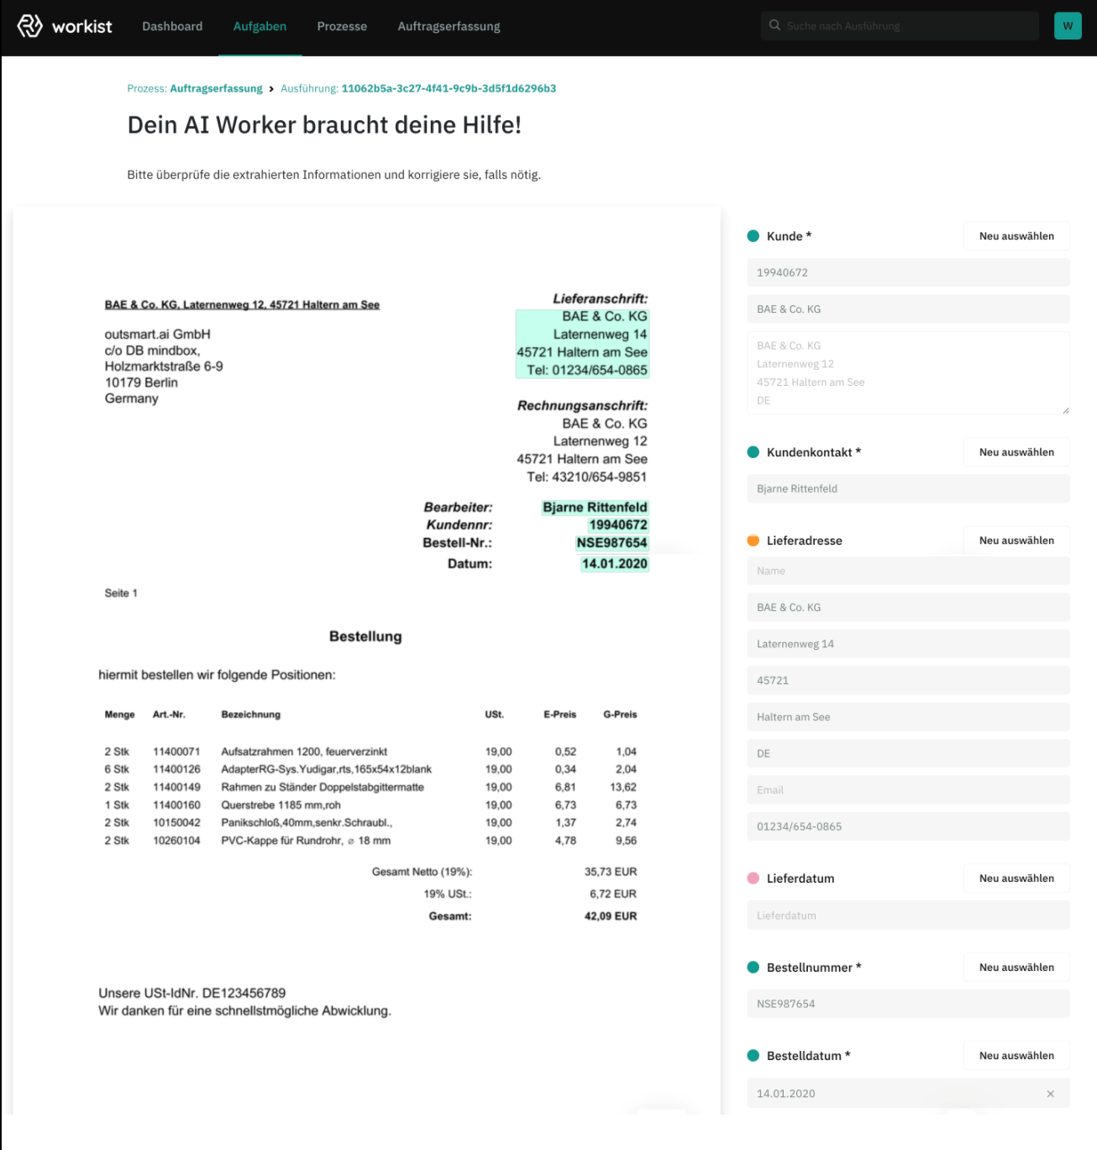This screenshot has height=1150, width=1097.
Task: Click the Kundenkontakt field Bjarne Rittenfeld
Action: pos(908,488)
